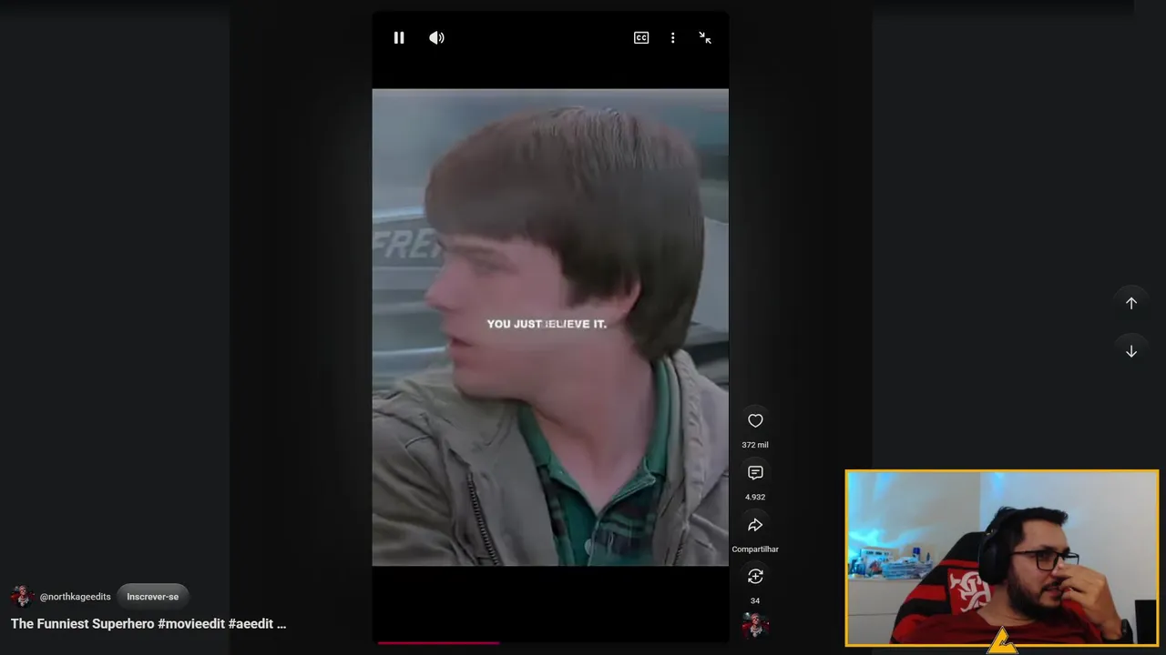Screen dimensions: 1166x655
Task: Open the comments panel
Action: (755, 472)
